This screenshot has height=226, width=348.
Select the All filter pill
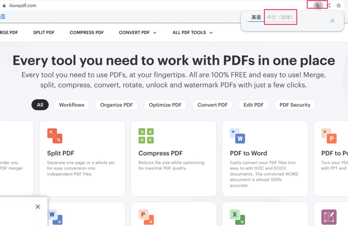[40, 105]
